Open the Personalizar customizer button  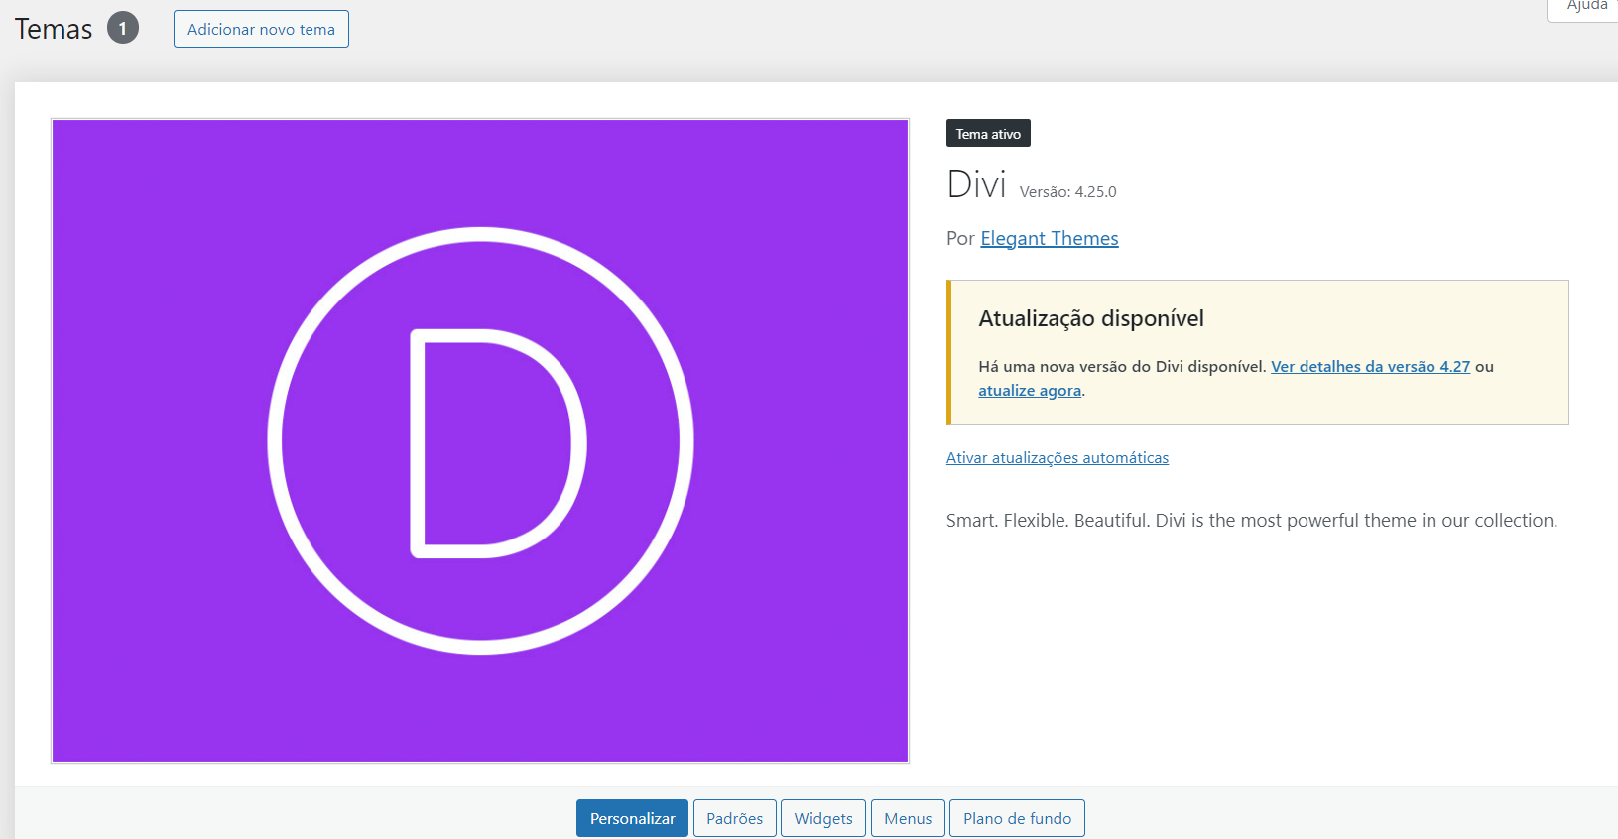pyautogui.click(x=632, y=818)
